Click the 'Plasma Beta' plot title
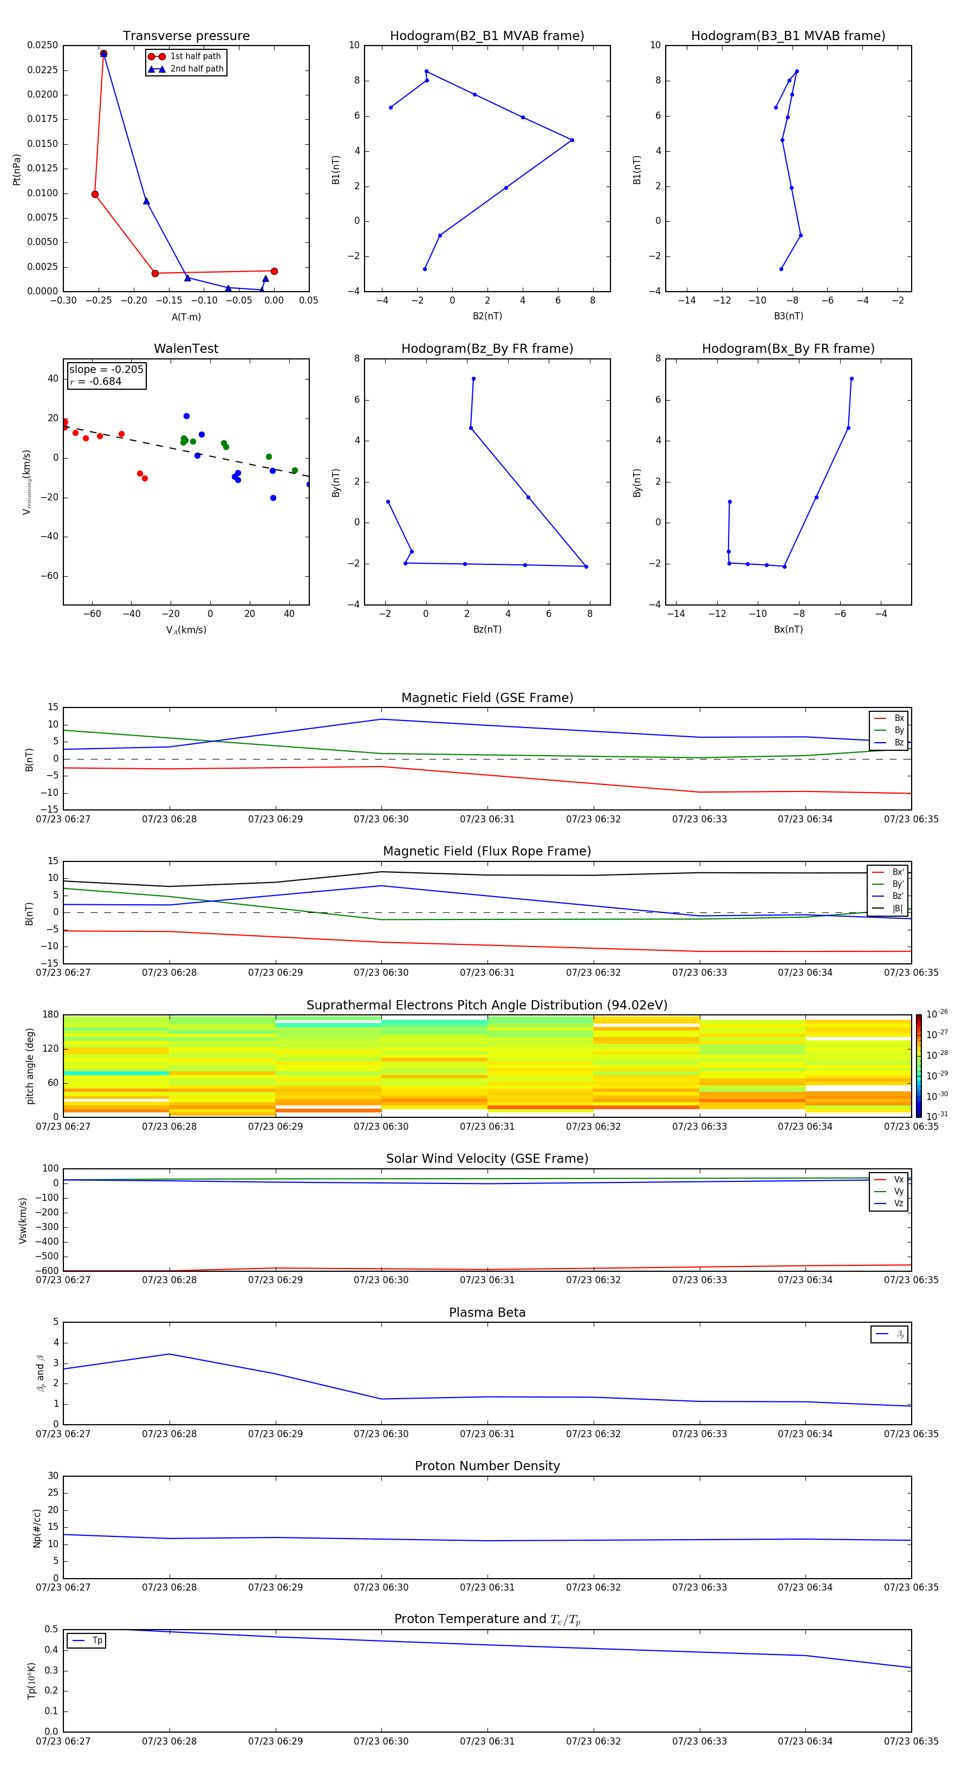Image resolution: width=975 pixels, height=1789 pixels. (x=487, y=1312)
